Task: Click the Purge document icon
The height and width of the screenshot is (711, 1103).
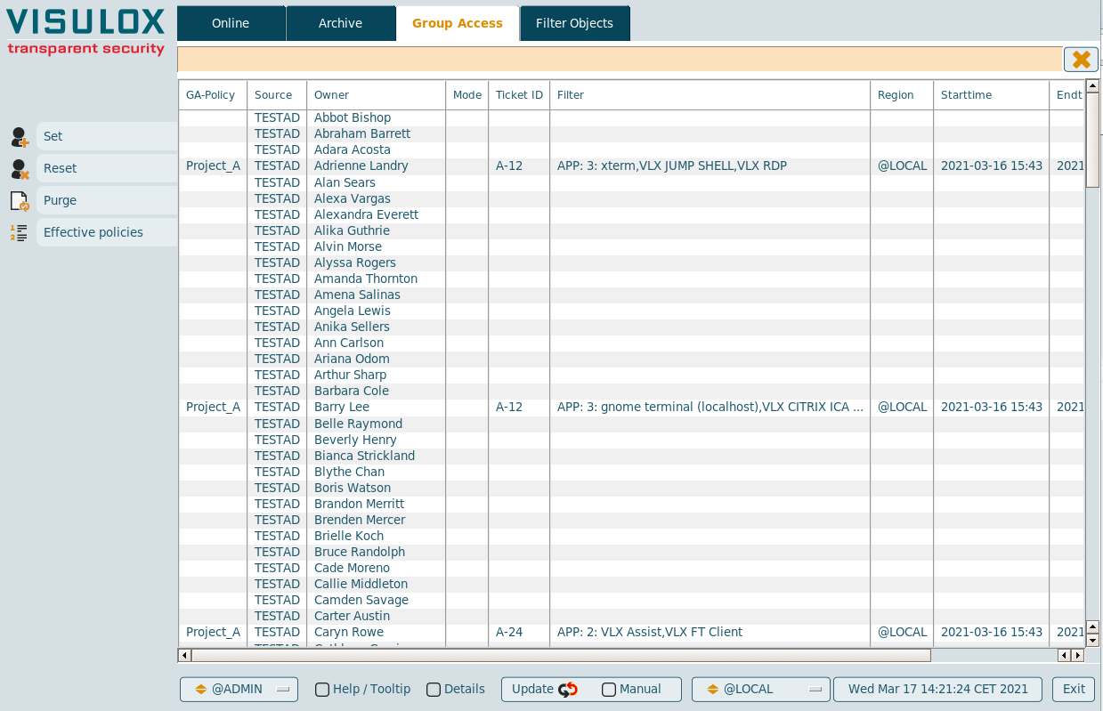Action: (20, 201)
